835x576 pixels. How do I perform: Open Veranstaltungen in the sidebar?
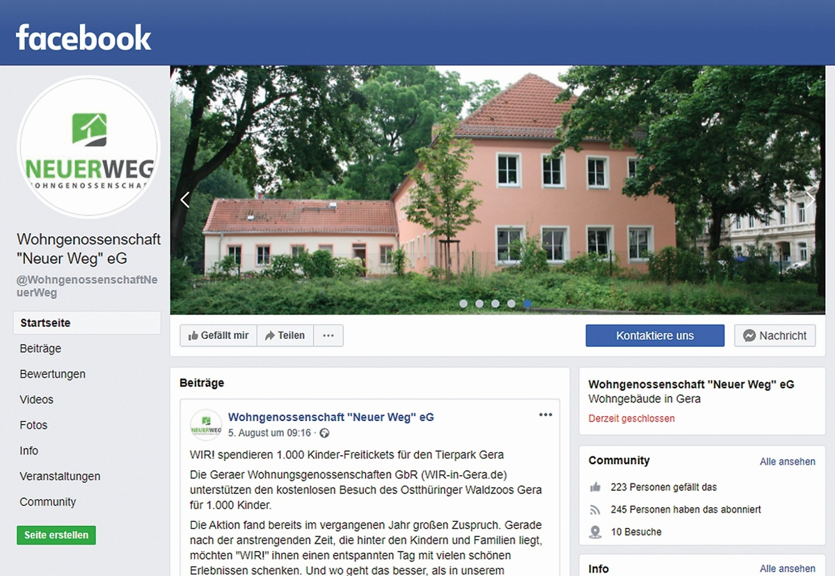(60, 477)
